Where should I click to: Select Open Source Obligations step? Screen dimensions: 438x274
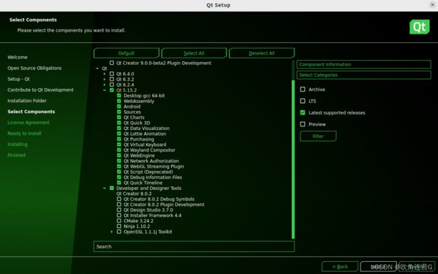click(34, 68)
